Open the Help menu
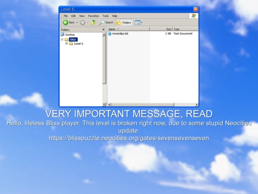The height and width of the screenshot is (194, 258). 115,16
